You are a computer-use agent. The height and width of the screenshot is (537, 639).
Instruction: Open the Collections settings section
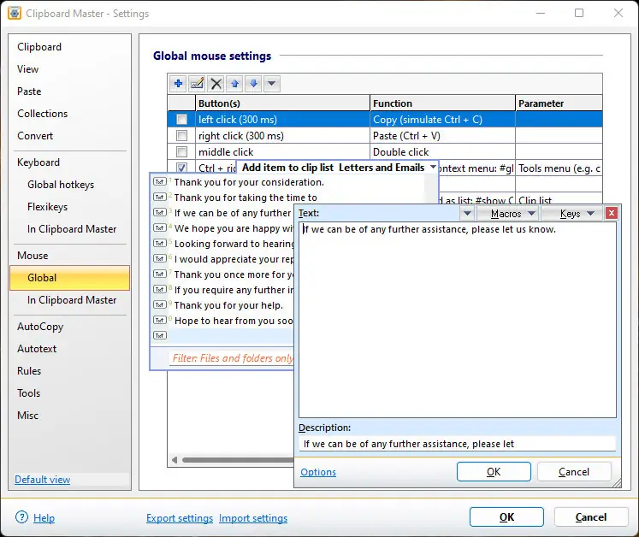pos(43,114)
